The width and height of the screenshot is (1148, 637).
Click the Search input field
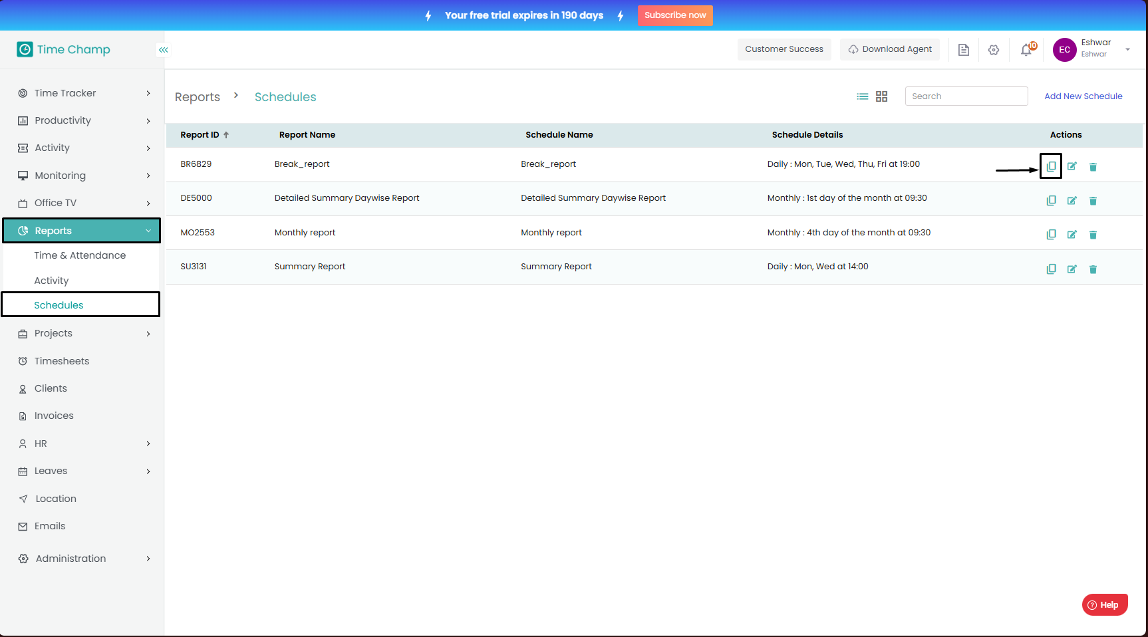point(966,96)
